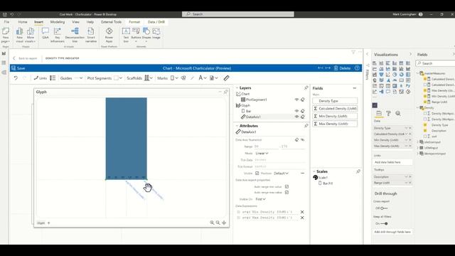Viewport: 455px width, 256px height.
Task: Pin the Attributes panel
Action: 306,126
